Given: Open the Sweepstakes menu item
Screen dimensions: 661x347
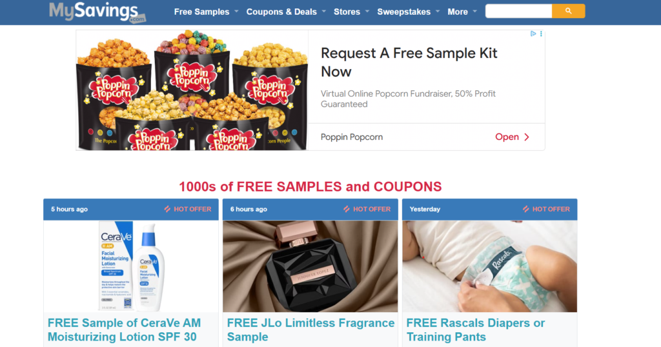Looking at the screenshot, I should 403,12.
